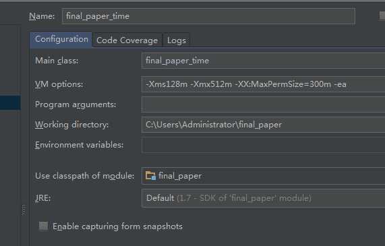Open the JRE dropdown
Screen dimensions: 385x246
(263, 198)
